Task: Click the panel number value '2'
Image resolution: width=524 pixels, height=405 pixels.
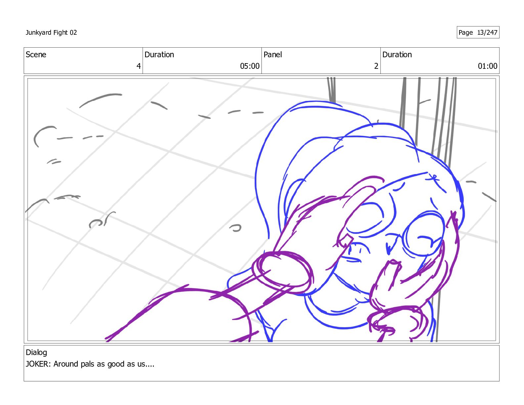Action: pos(376,66)
